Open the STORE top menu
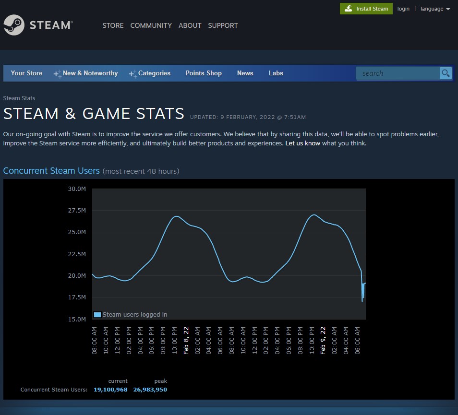 click(113, 26)
